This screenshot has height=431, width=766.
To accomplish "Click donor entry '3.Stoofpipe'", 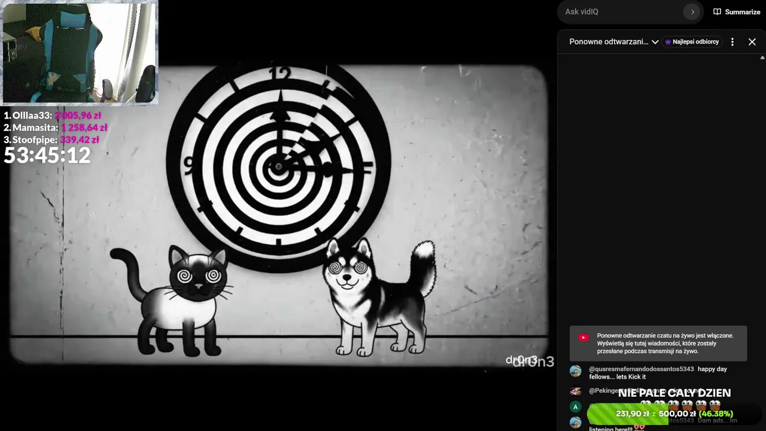I will [x=51, y=139].
